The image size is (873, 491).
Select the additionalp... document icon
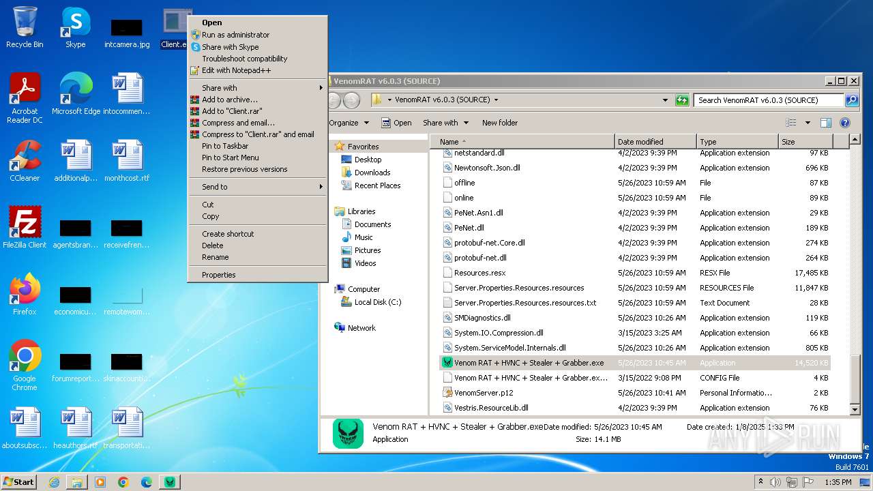[76, 161]
